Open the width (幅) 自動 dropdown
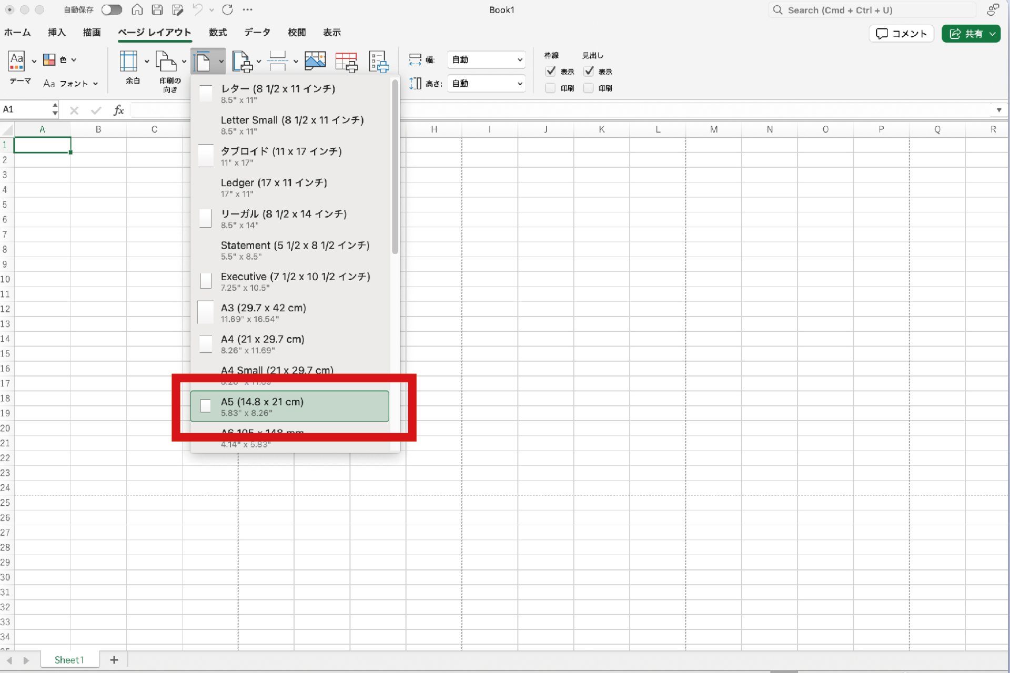Viewport: 1010px width, 673px height. click(486, 59)
